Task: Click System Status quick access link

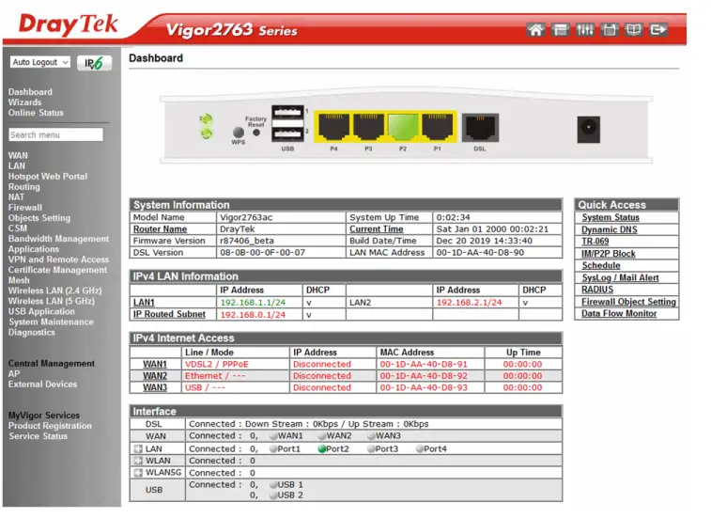Action: [611, 217]
